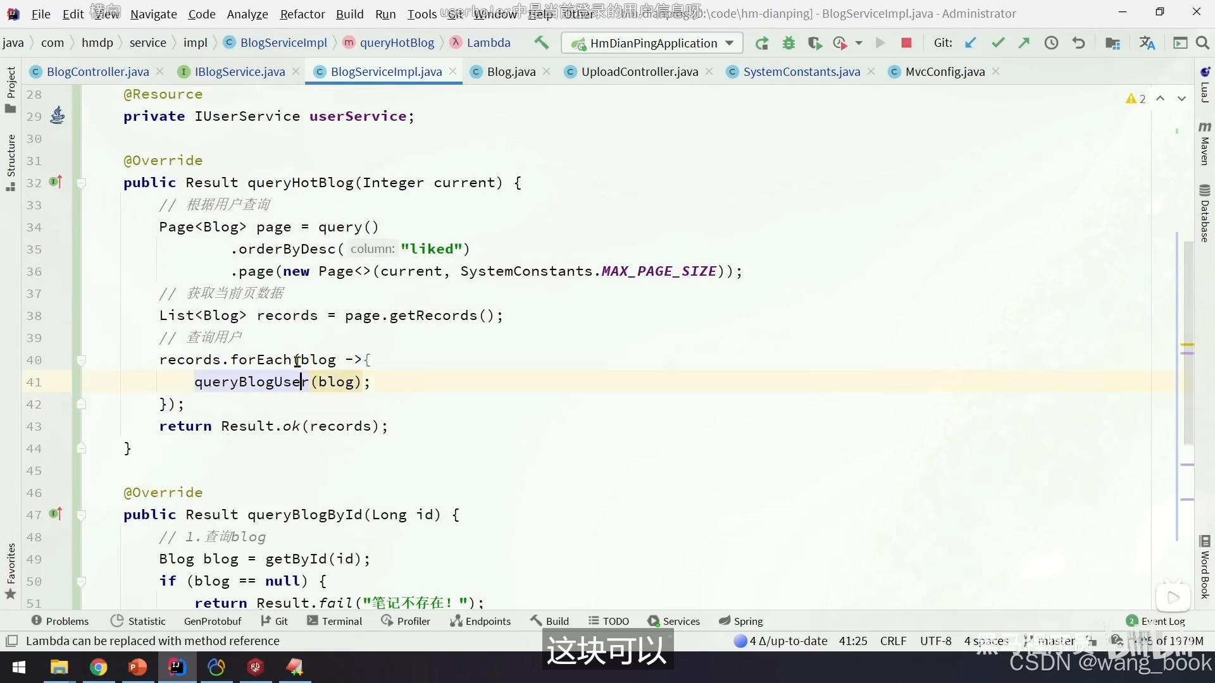
Task: Start debugging with the bug icon
Action: 788,43
